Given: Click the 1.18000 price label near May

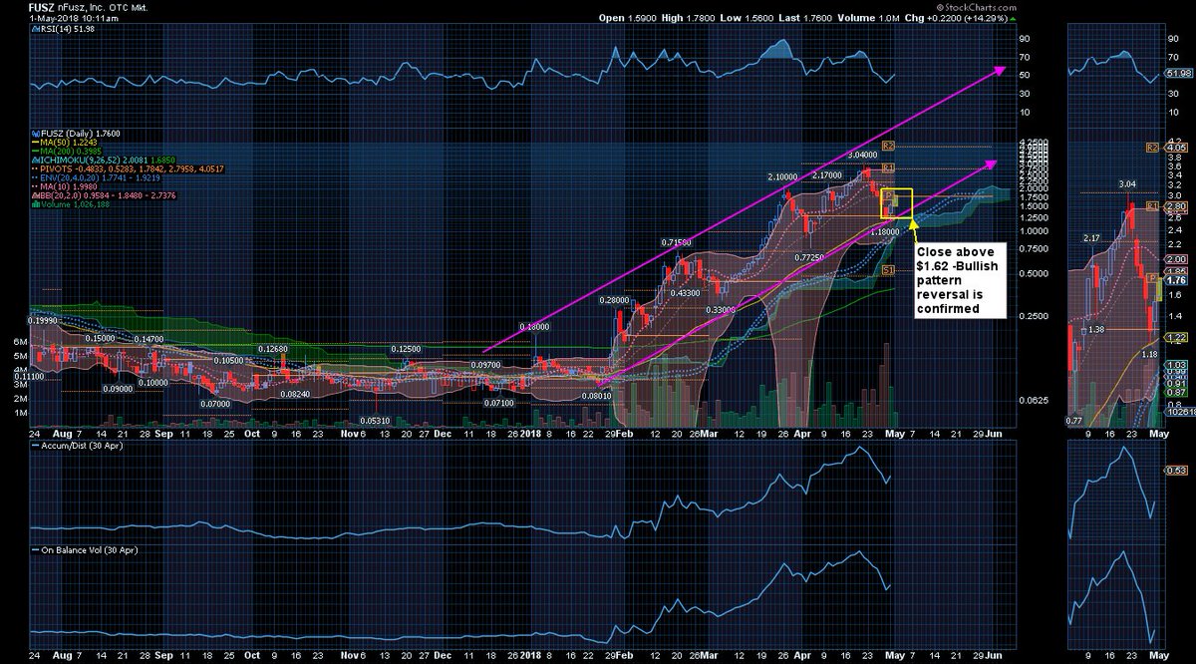Looking at the screenshot, I should pyautogui.click(x=885, y=231).
